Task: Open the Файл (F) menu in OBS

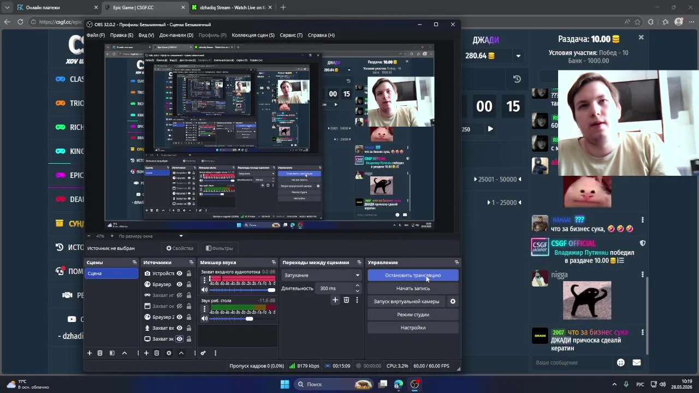Action: [x=96, y=35]
